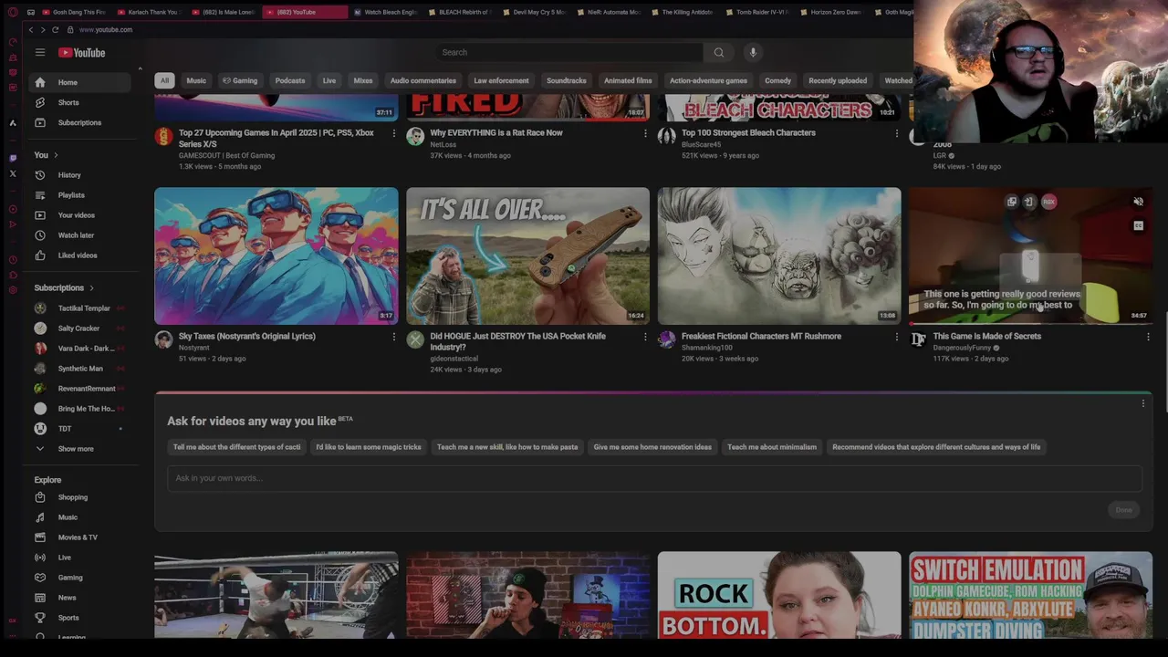This screenshot has width=1168, height=657.
Task: Open Salty Cracker subscription channel
Action: click(78, 328)
